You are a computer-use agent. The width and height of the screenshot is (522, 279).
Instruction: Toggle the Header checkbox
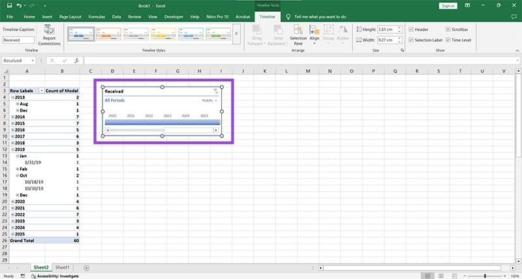(410, 29)
